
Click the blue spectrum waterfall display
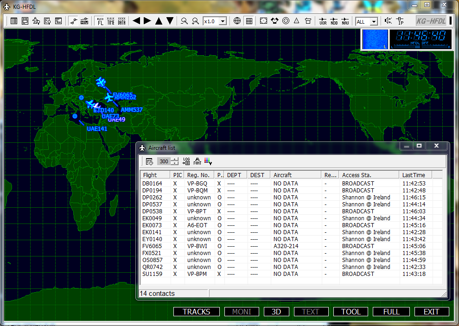pyautogui.click(x=375, y=39)
